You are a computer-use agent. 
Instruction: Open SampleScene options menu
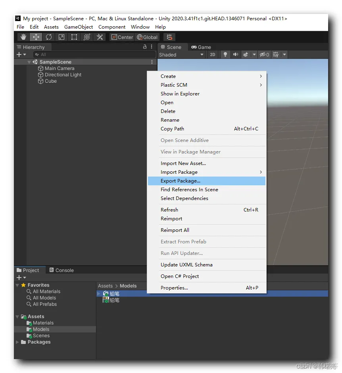click(152, 62)
